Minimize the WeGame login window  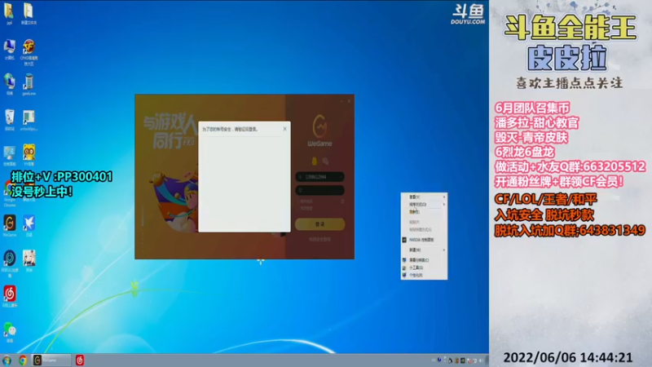pos(341,100)
